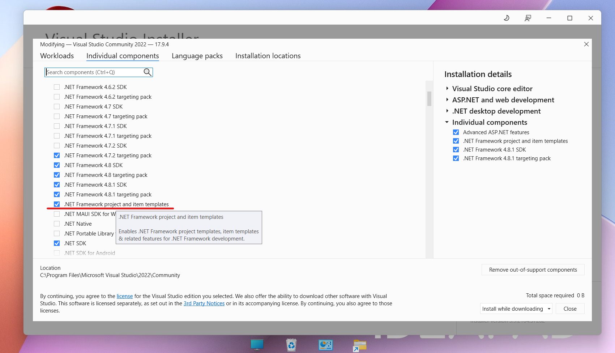The image size is (615, 353).
Task: Expand .NET desktop development
Action: [447, 111]
